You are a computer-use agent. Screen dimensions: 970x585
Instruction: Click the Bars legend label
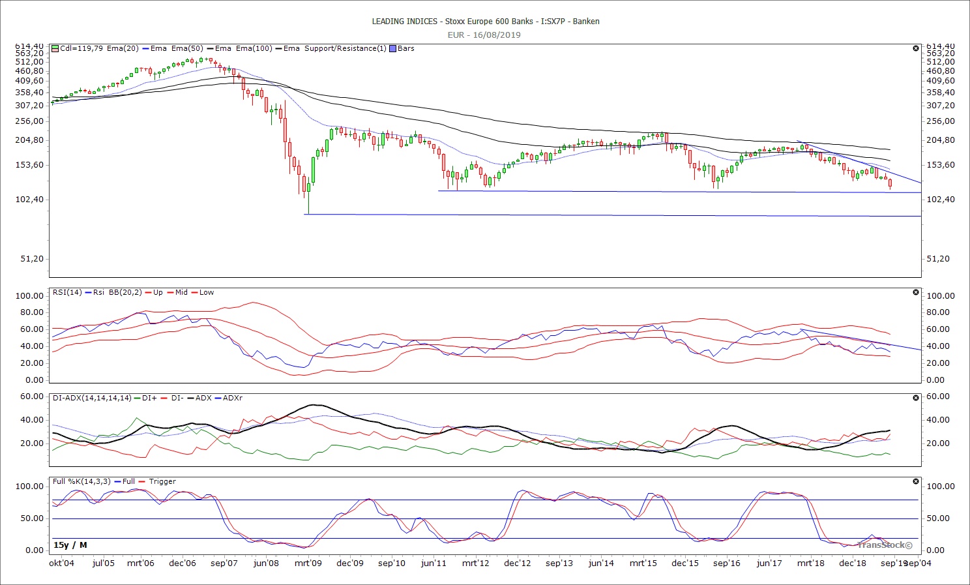(x=405, y=48)
